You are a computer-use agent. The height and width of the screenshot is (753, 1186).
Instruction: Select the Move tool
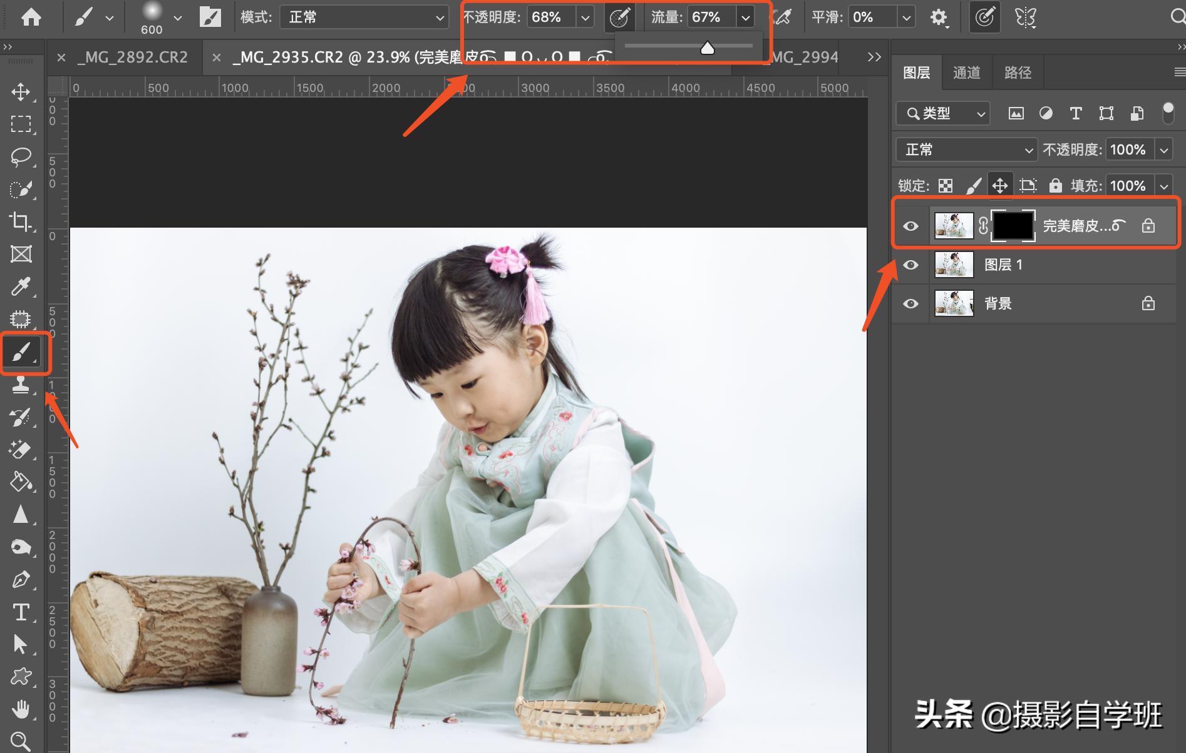(21, 92)
